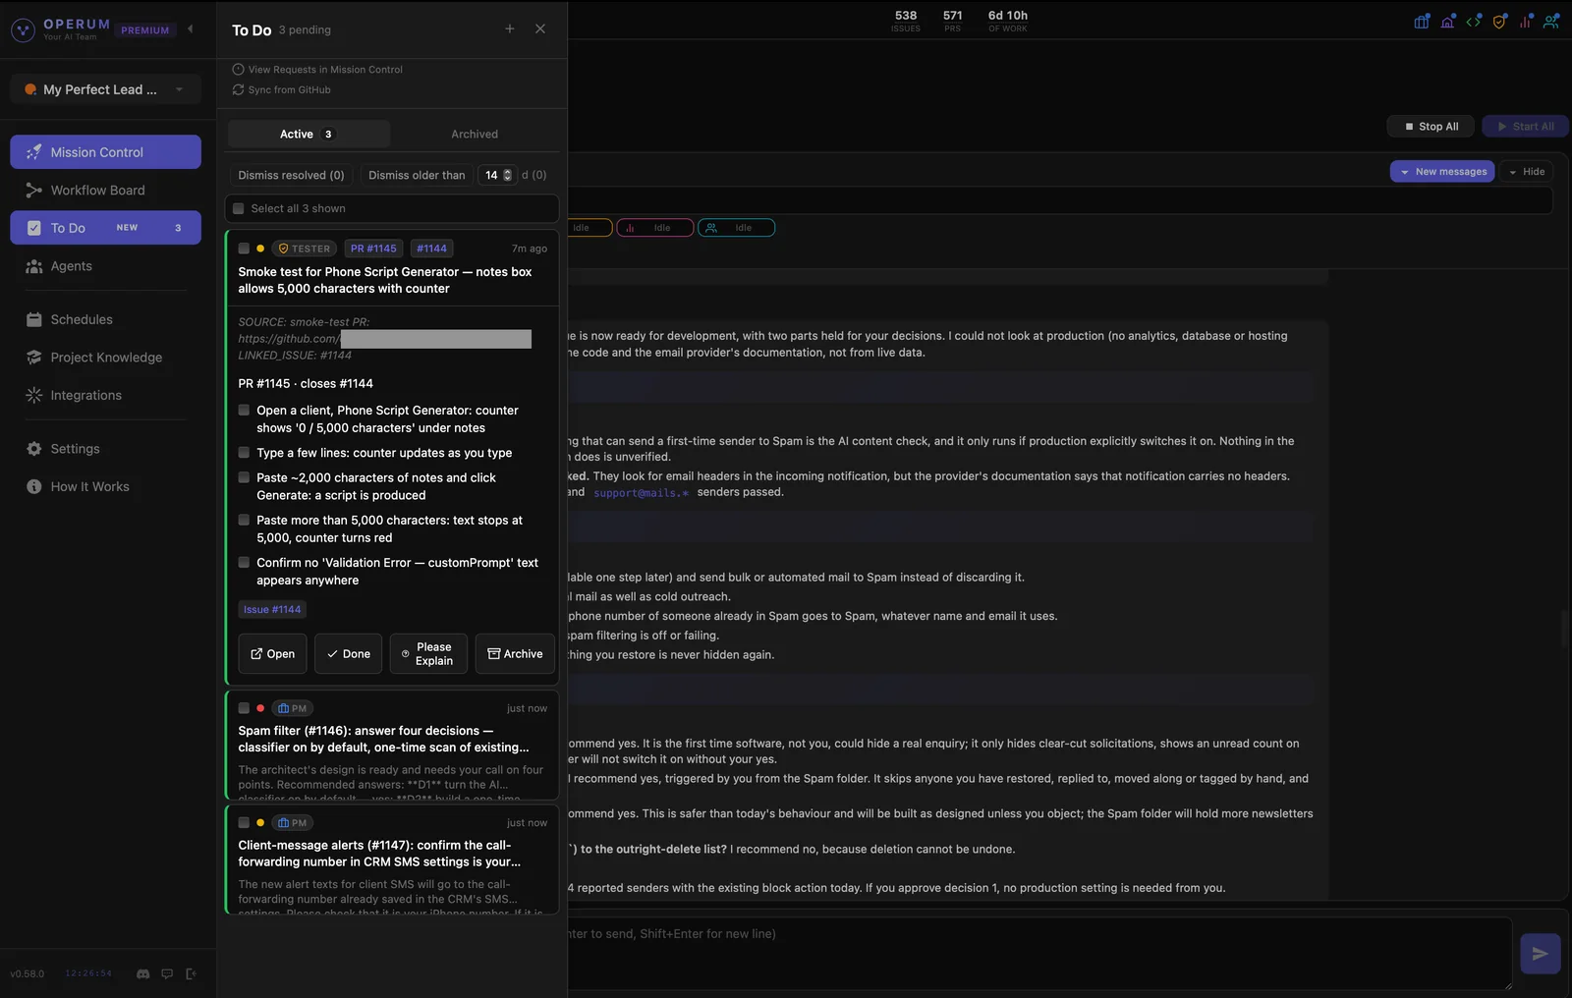Click the message input field

point(1039,953)
